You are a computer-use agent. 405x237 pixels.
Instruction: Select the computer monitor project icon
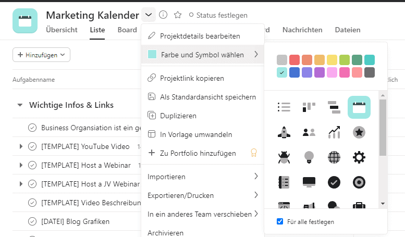click(x=309, y=182)
